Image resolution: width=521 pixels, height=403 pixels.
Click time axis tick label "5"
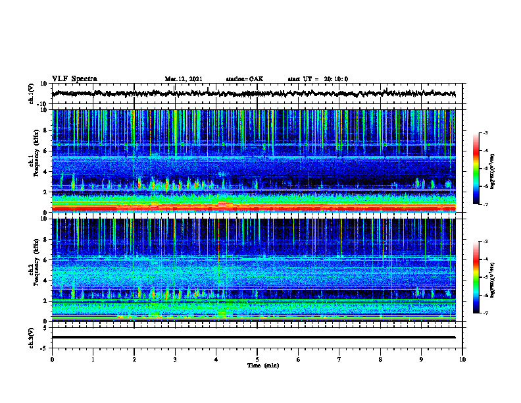tap(257, 360)
